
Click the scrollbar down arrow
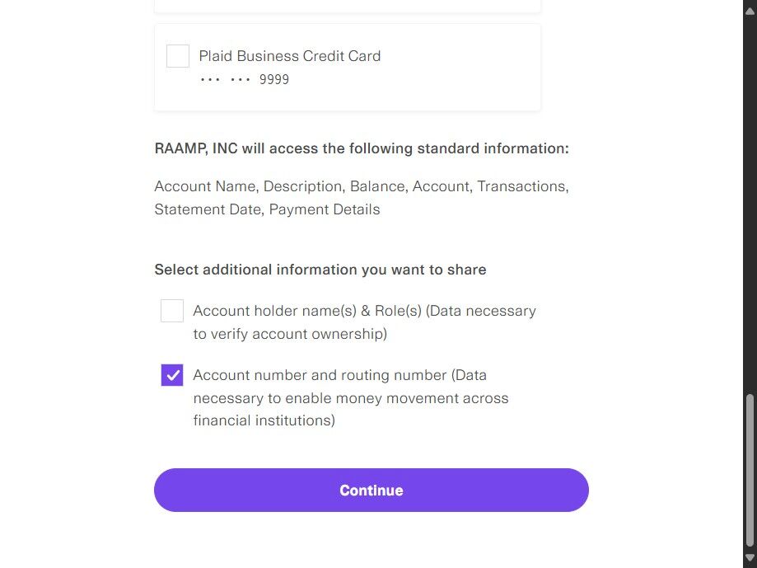pyautogui.click(x=750, y=558)
